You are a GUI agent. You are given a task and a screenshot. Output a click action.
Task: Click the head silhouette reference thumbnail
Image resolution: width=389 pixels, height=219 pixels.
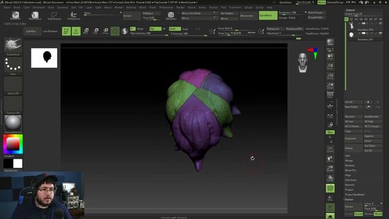tap(44, 58)
